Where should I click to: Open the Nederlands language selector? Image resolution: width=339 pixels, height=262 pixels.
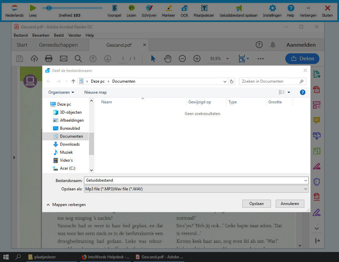[14, 8]
